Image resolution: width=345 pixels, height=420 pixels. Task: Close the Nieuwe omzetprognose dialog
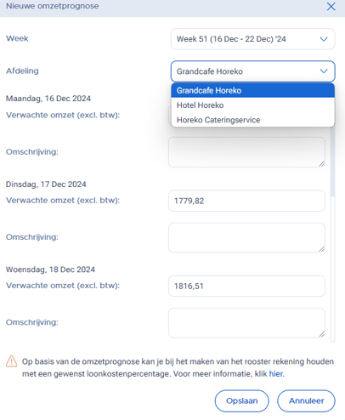331,6
